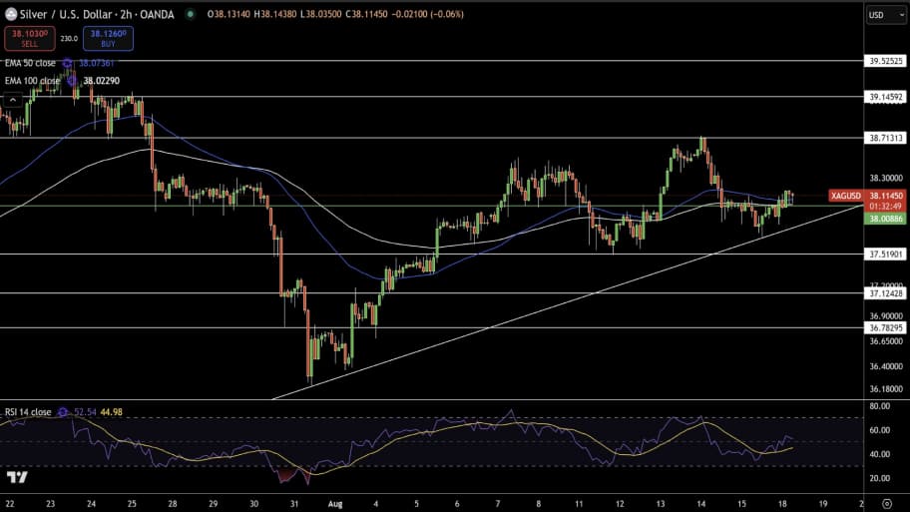The height and width of the screenshot is (512, 910).
Task: Click the EMA 50 close legend label
Action: pyautogui.click(x=30, y=63)
